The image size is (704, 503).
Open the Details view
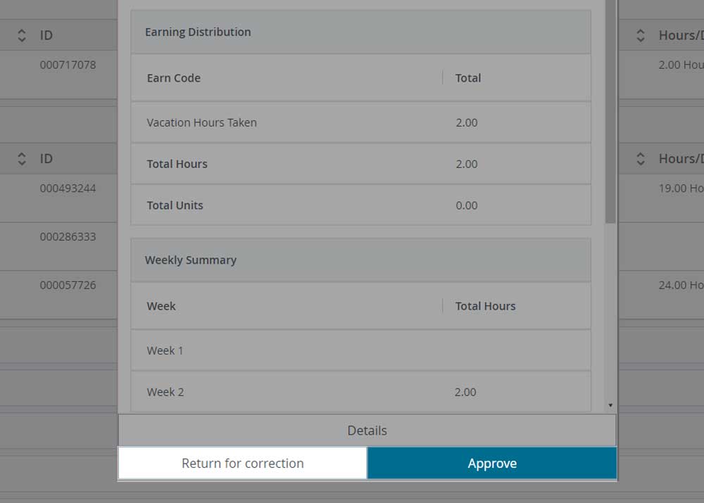coord(367,430)
